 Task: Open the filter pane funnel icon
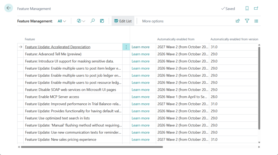tap(247, 21)
